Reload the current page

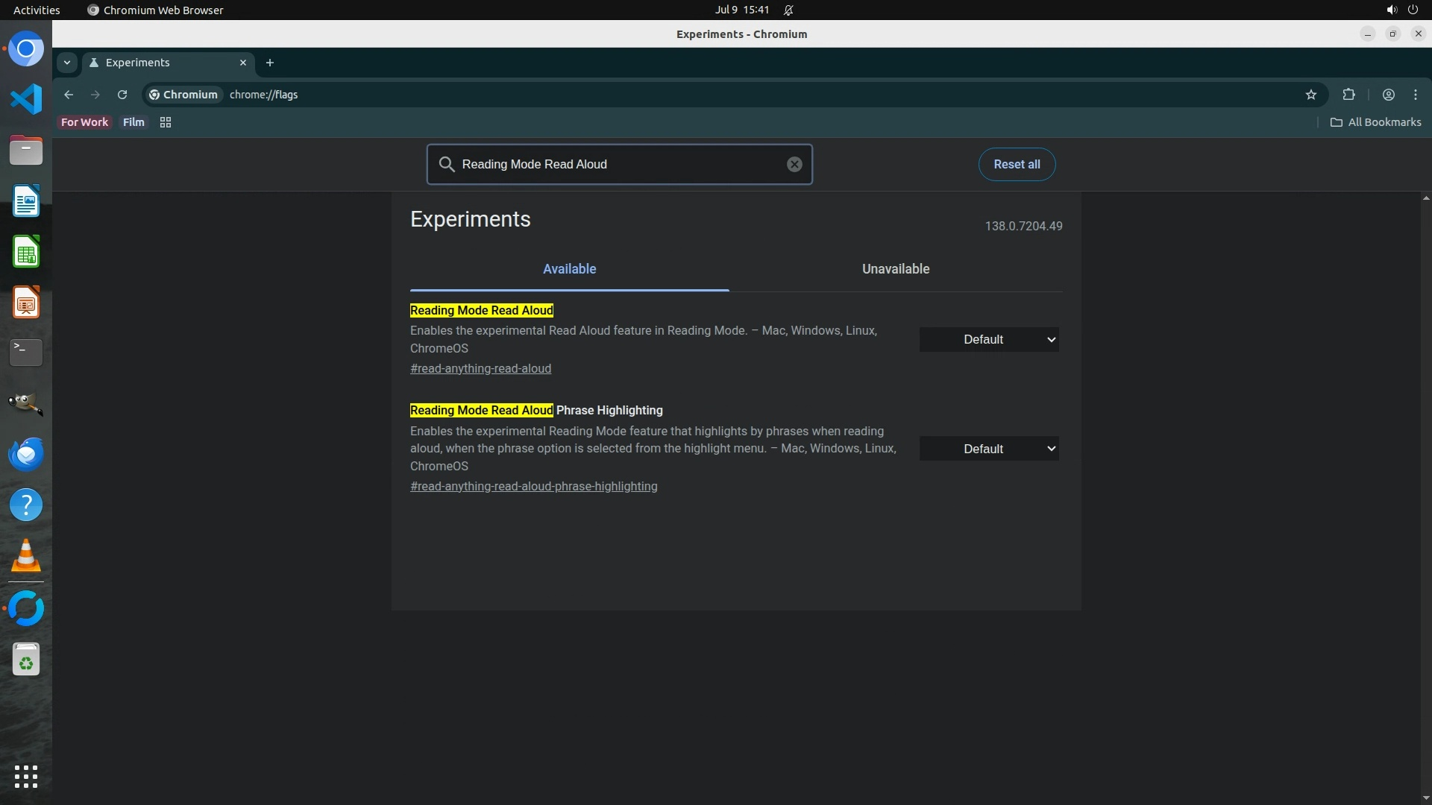tap(122, 95)
